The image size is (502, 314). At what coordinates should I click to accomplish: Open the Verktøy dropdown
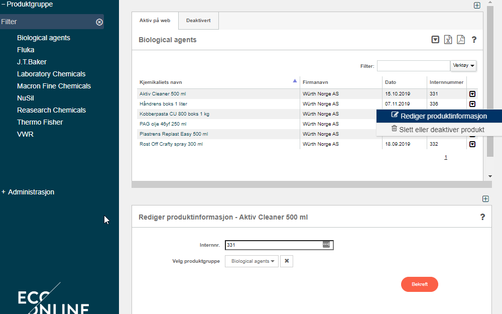pos(463,66)
